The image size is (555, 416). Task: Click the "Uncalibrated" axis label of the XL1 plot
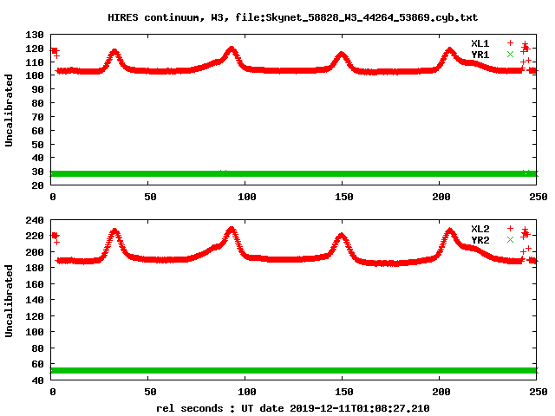coord(9,110)
